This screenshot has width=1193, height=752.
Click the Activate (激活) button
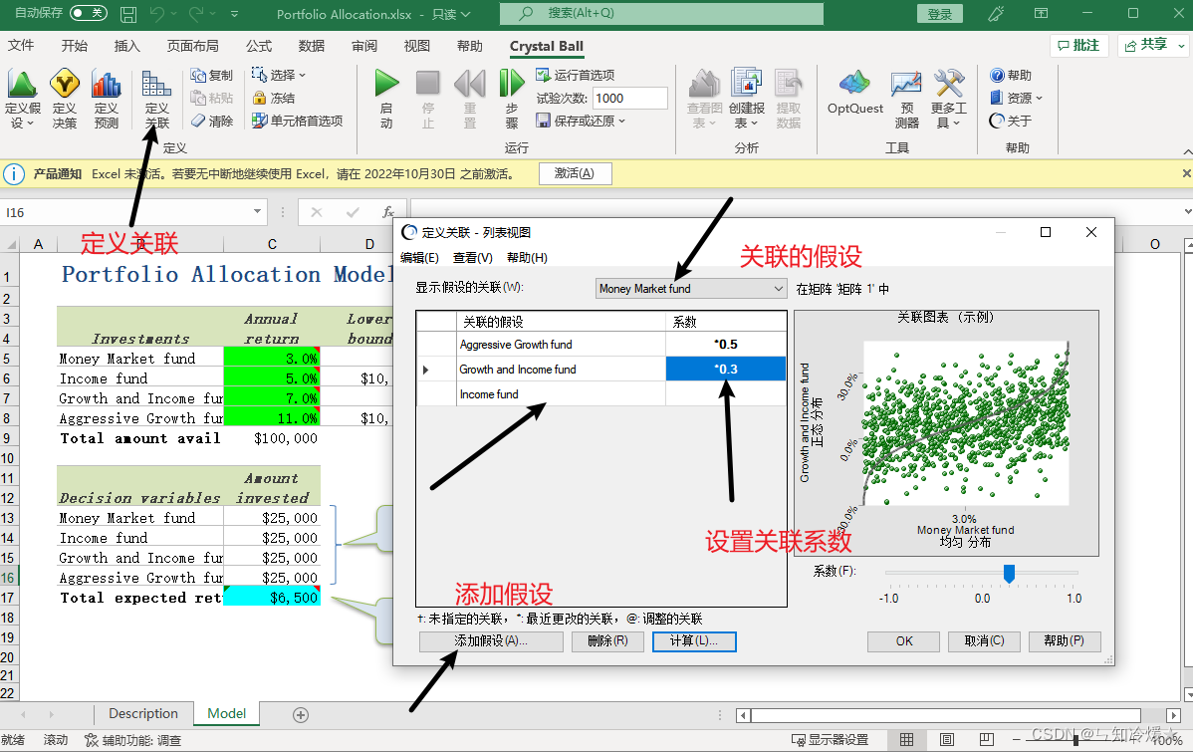coord(575,173)
